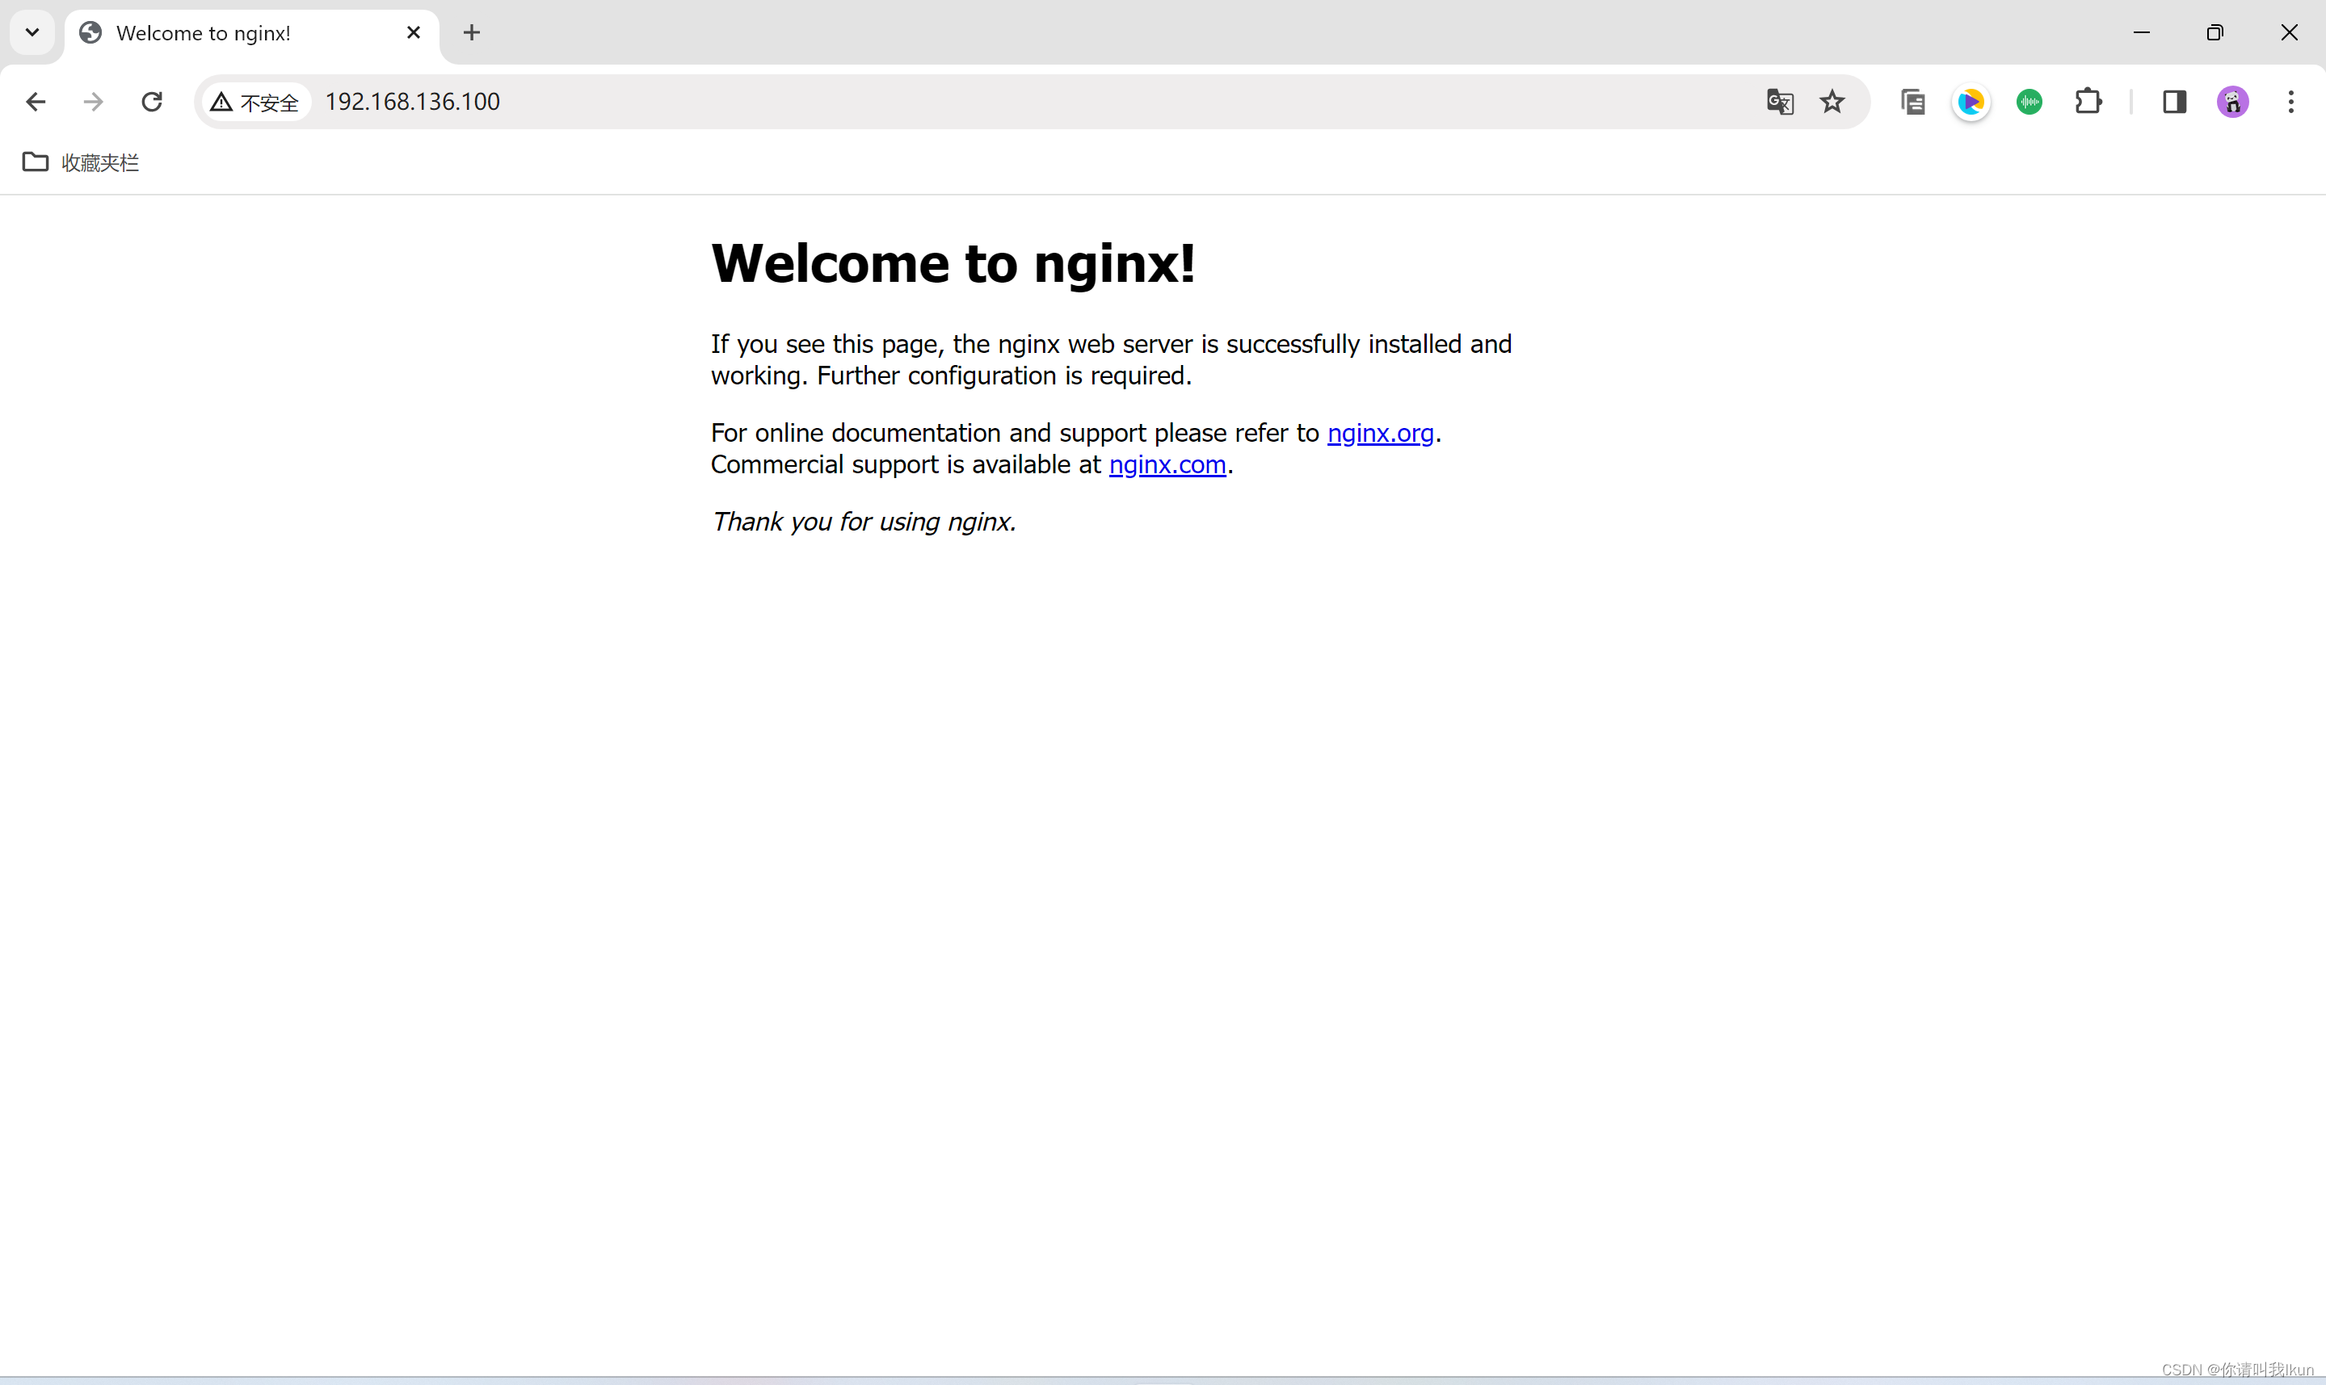Open the Chrome three-dot menu
The image size is (2326, 1385).
point(2290,102)
